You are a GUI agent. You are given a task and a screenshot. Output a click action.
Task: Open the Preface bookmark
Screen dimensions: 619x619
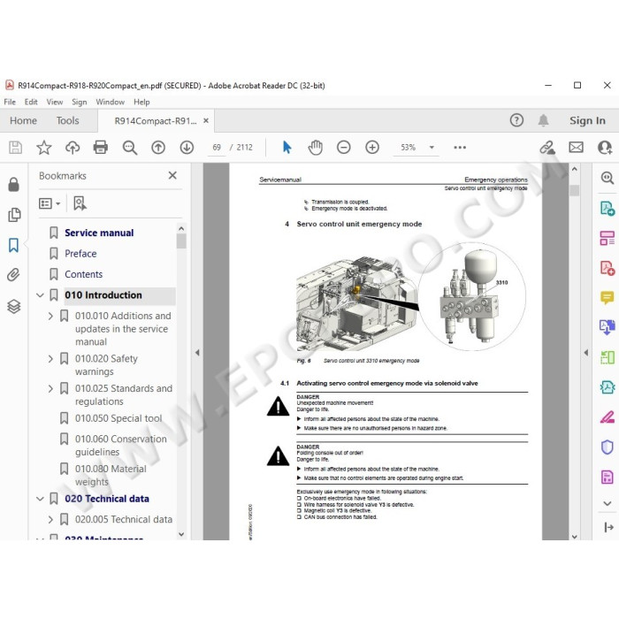tap(80, 254)
